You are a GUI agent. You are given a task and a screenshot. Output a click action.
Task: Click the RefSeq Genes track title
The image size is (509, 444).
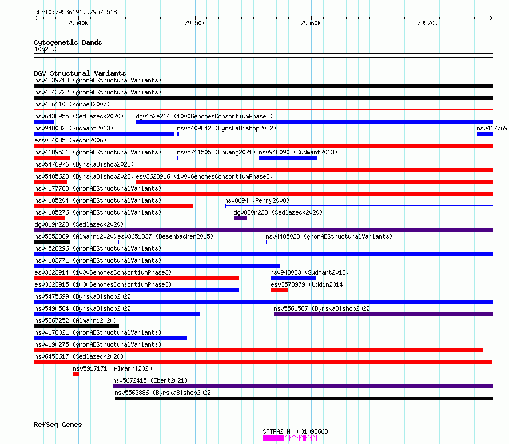click(58, 425)
